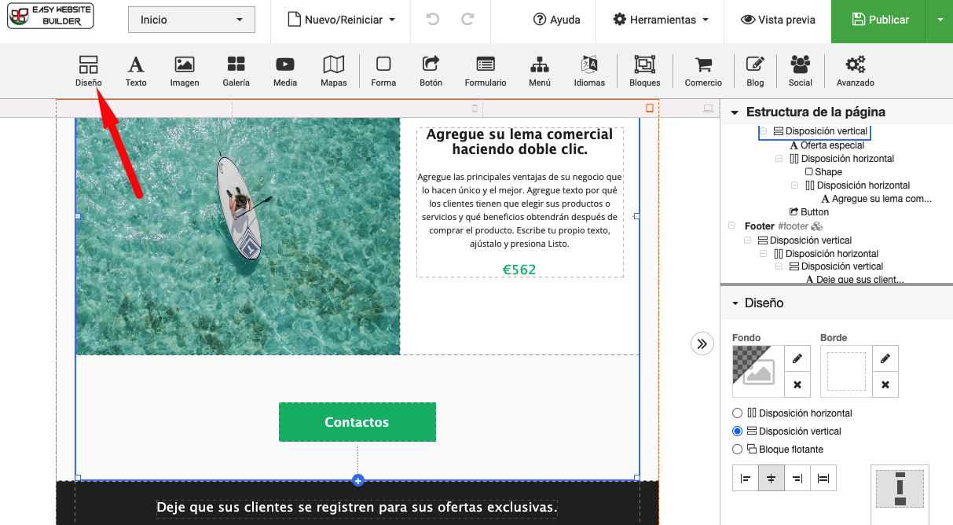
Task: Open the Herramientas menu
Action: 661,20
